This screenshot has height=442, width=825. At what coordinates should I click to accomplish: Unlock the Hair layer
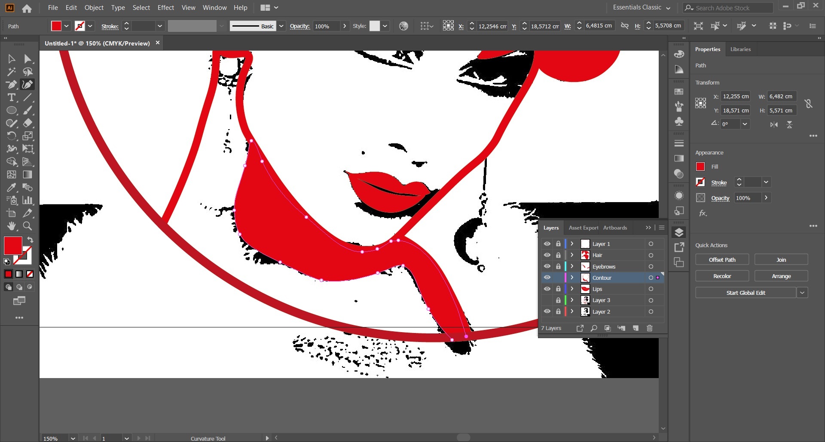(558, 255)
